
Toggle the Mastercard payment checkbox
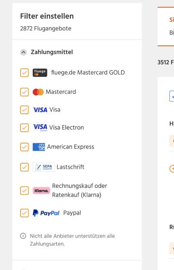25,92
